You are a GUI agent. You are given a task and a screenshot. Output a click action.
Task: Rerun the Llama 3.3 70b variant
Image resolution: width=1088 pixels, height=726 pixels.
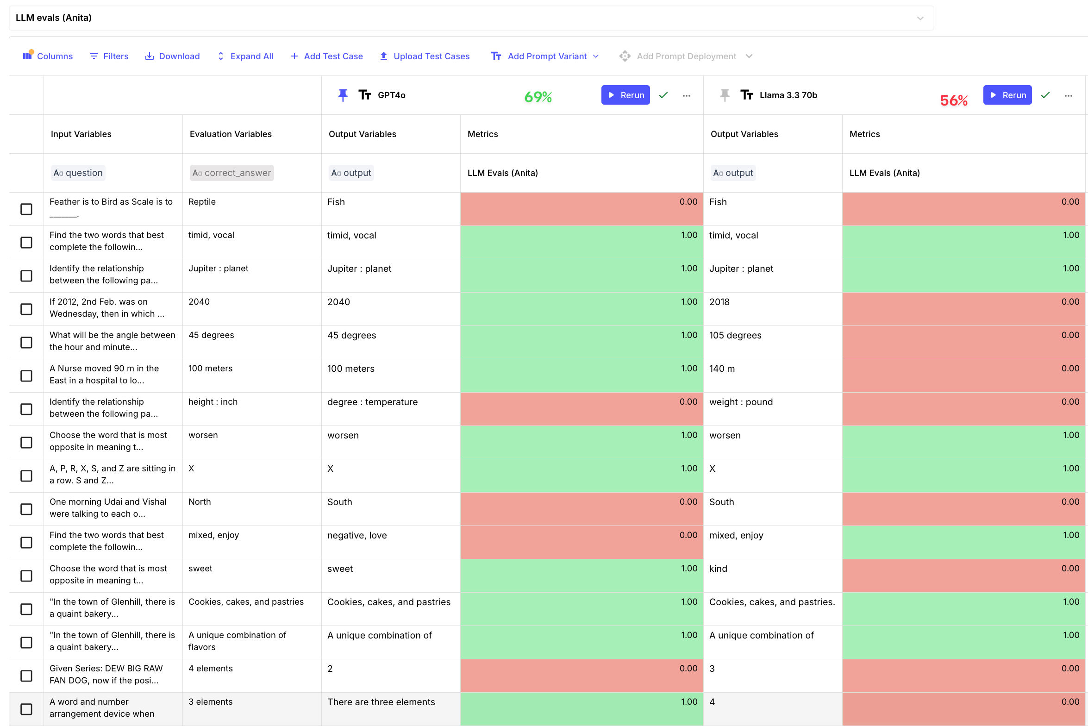(x=1007, y=95)
